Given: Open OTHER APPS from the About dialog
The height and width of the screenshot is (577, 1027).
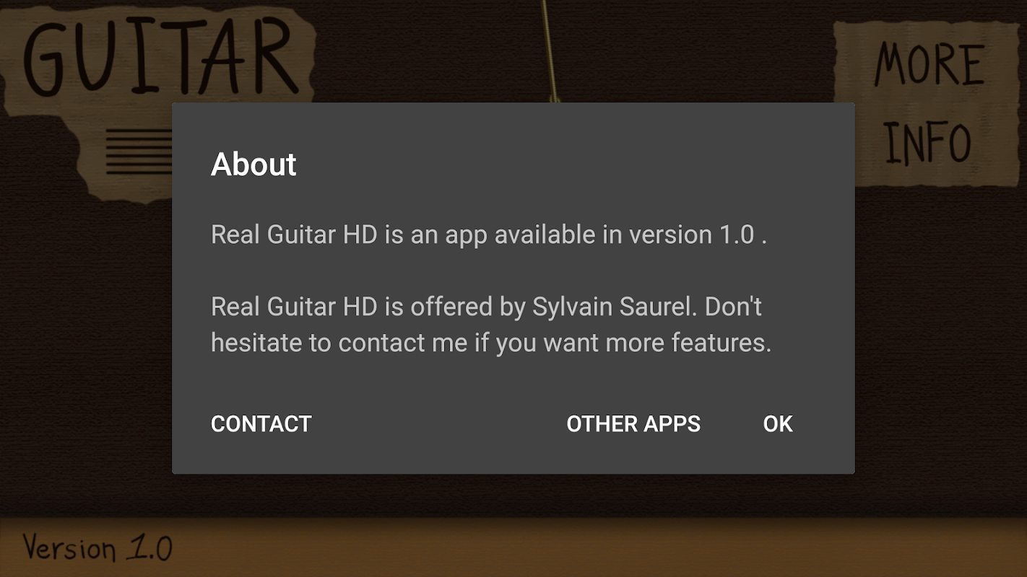Looking at the screenshot, I should pyautogui.click(x=633, y=423).
